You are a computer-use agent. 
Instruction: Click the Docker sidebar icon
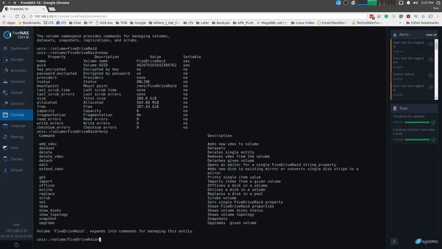[6, 158]
